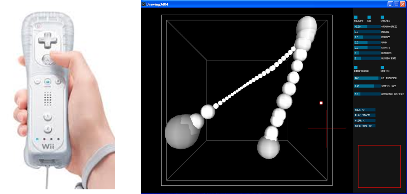407x194 pixels.
Task: Adjust the MAXSIZE slider
Action: 367,37
